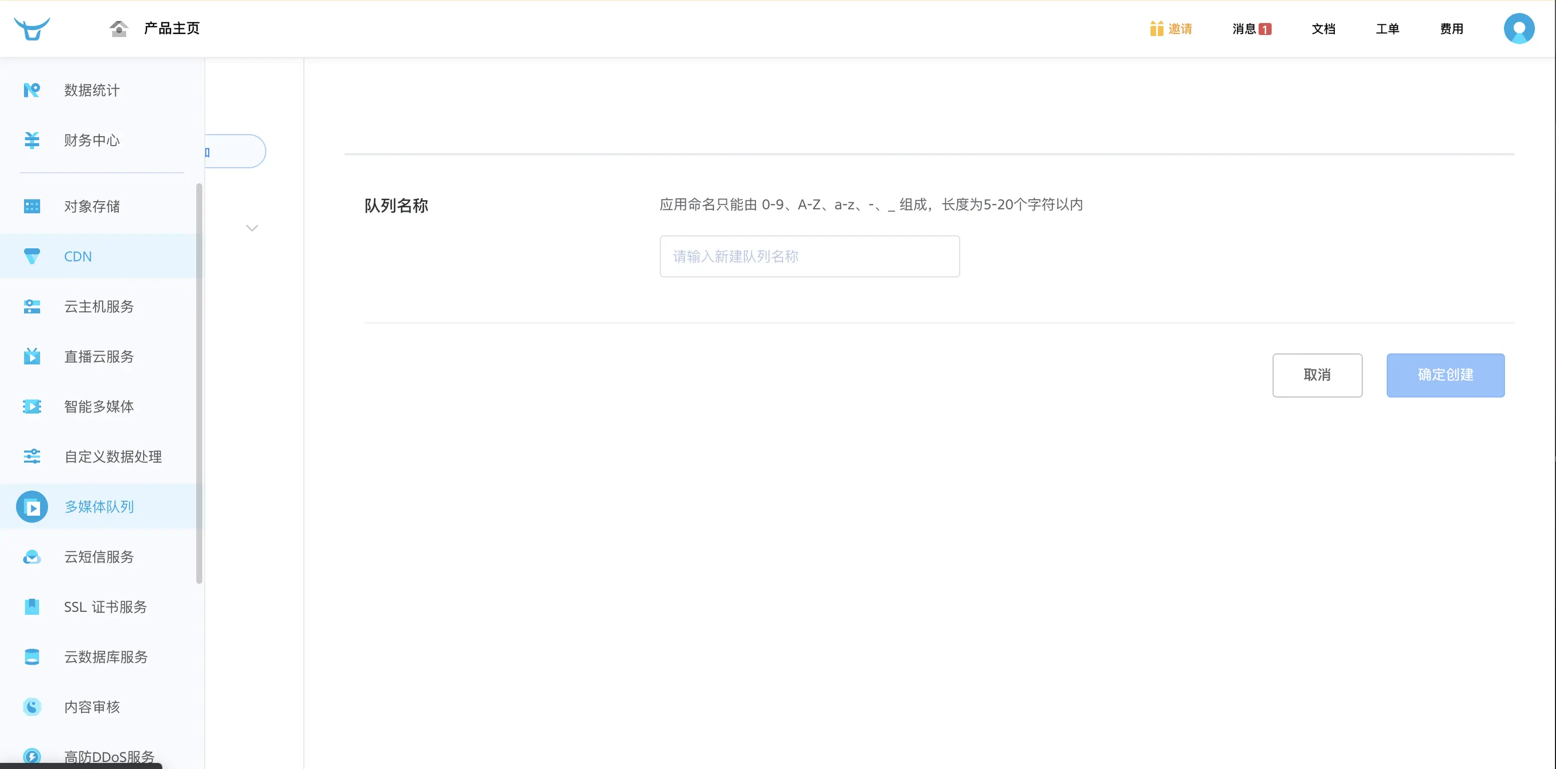The width and height of the screenshot is (1556, 769).
Task: Open the 文档 top menu item
Action: 1323,29
